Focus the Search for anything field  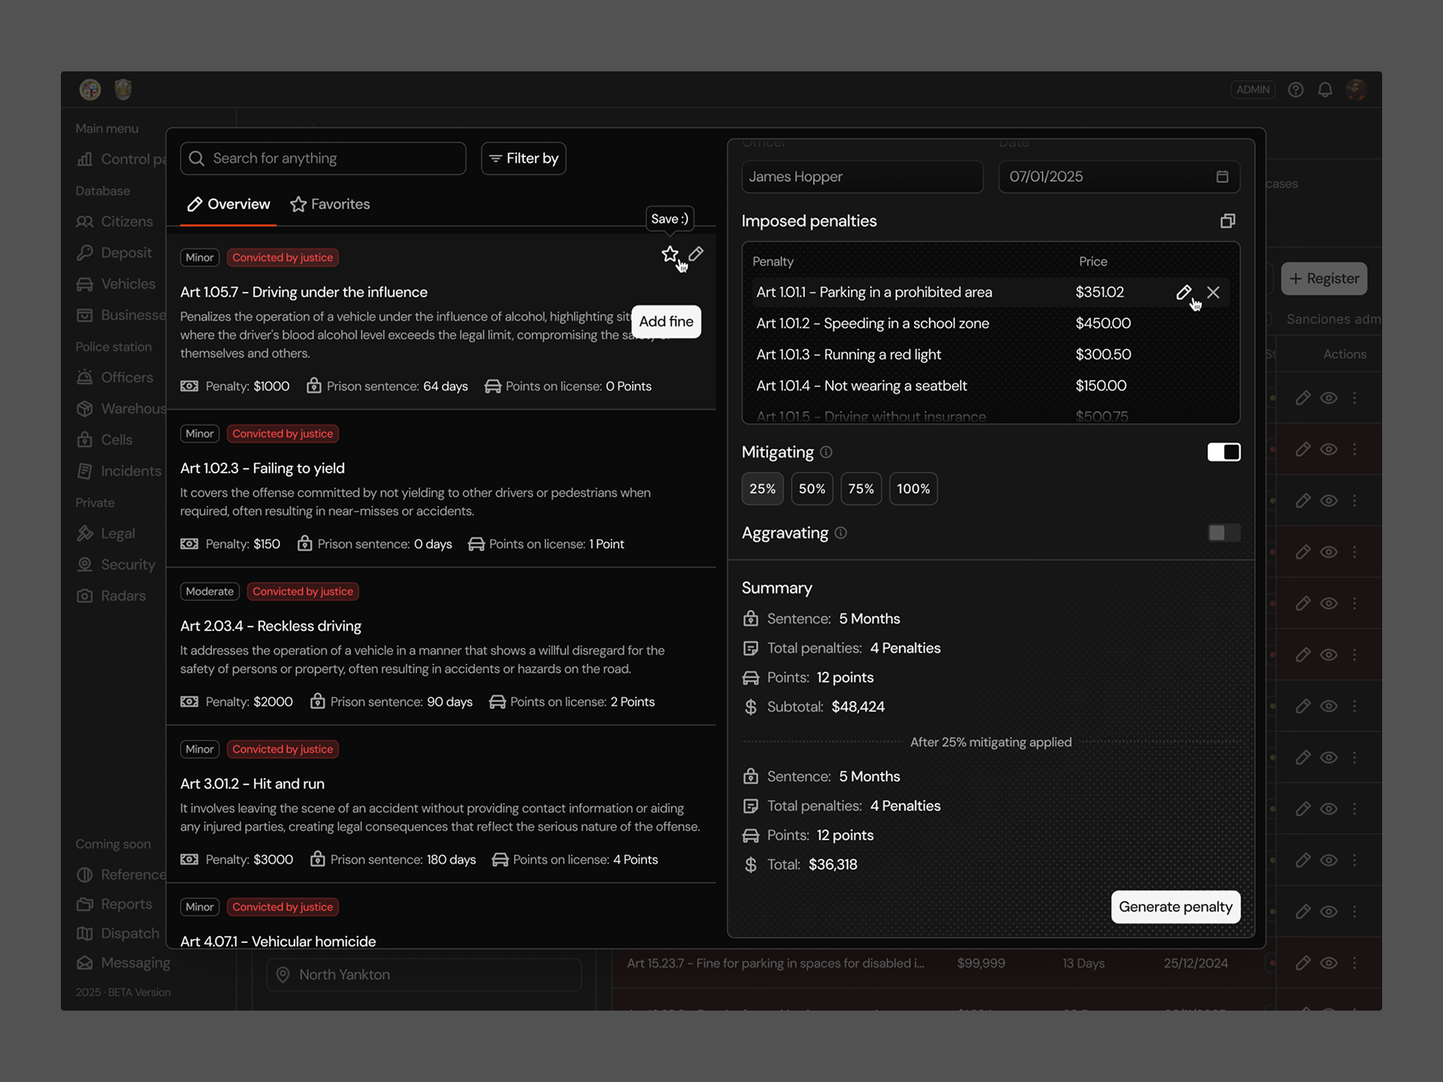(x=323, y=159)
